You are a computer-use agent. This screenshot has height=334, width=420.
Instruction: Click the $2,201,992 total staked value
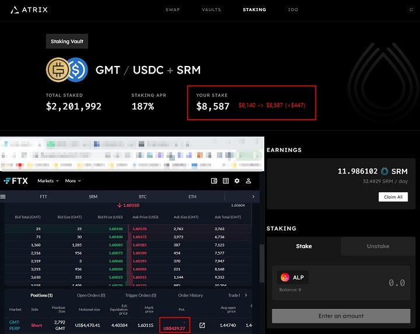point(73,106)
